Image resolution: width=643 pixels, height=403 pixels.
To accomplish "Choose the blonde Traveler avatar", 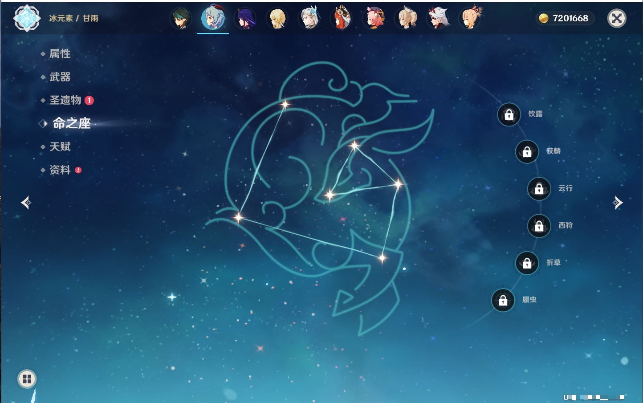I will (x=277, y=19).
